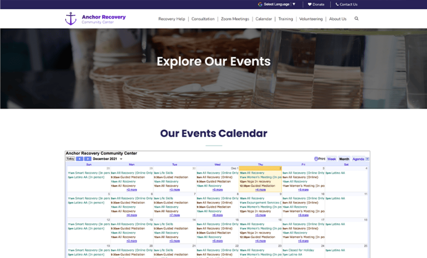This screenshot has height=258, width=427.
Task: Click the Volunteering menu item
Action: pyautogui.click(x=311, y=19)
